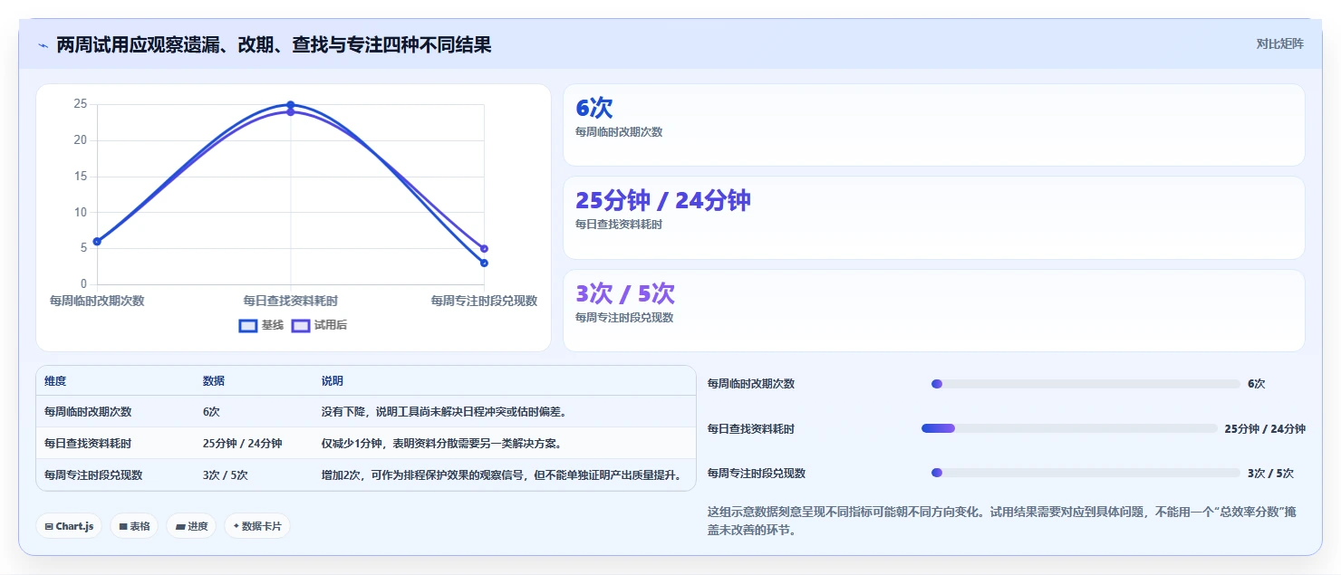Click the 每周临时改期次数 chart x-axis label
The width and height of the screenshot is (1341, 575).
[97, 301]
